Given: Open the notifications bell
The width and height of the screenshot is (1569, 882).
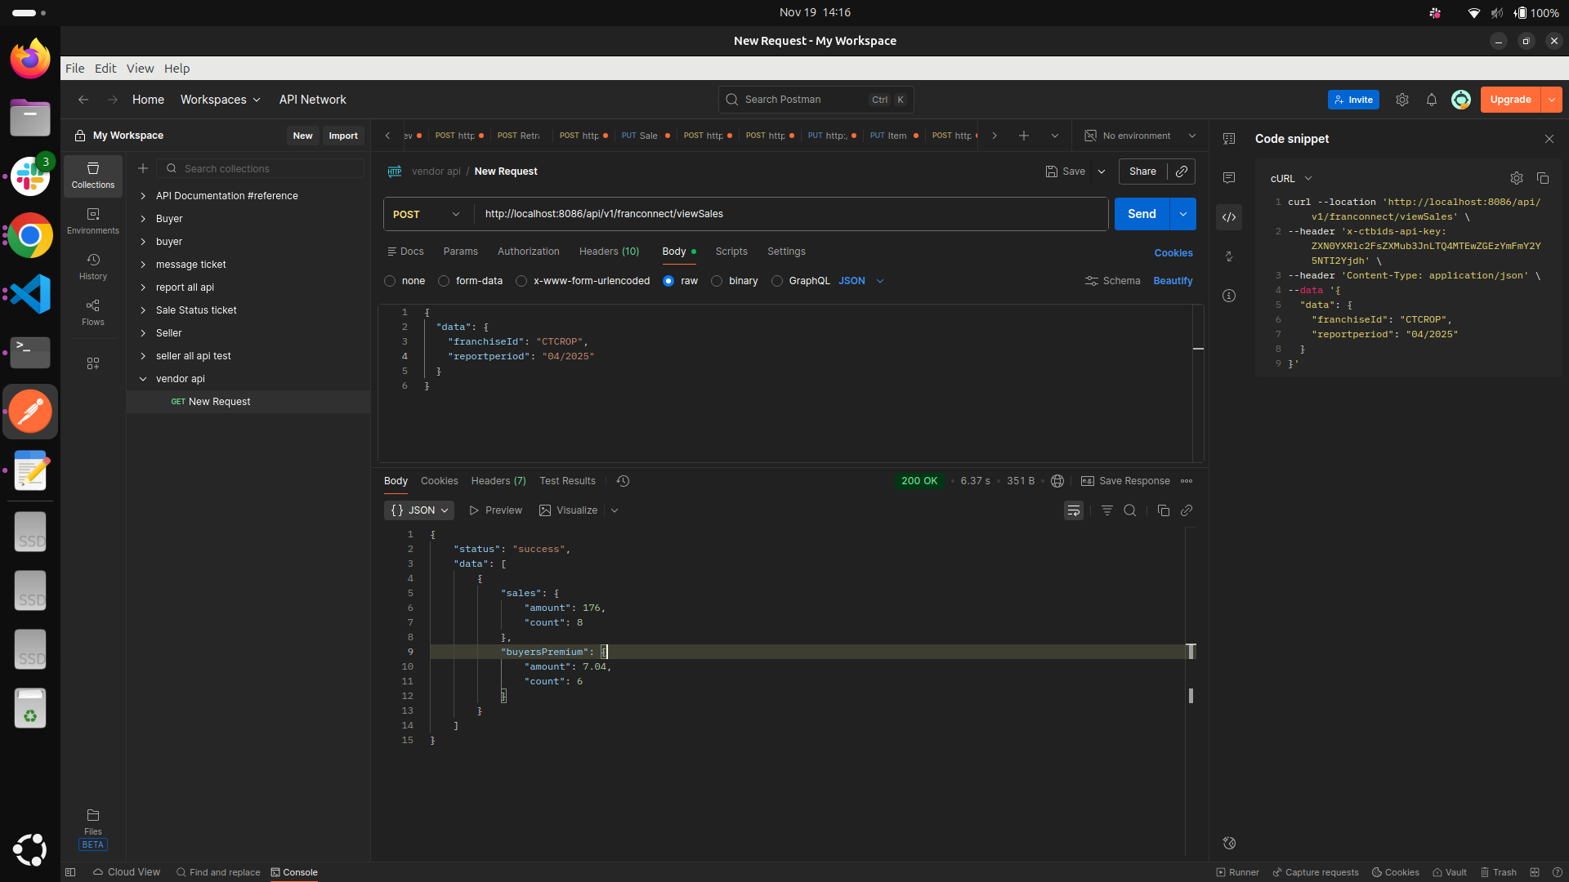Looking at the screenshot, I should 1432,100.
